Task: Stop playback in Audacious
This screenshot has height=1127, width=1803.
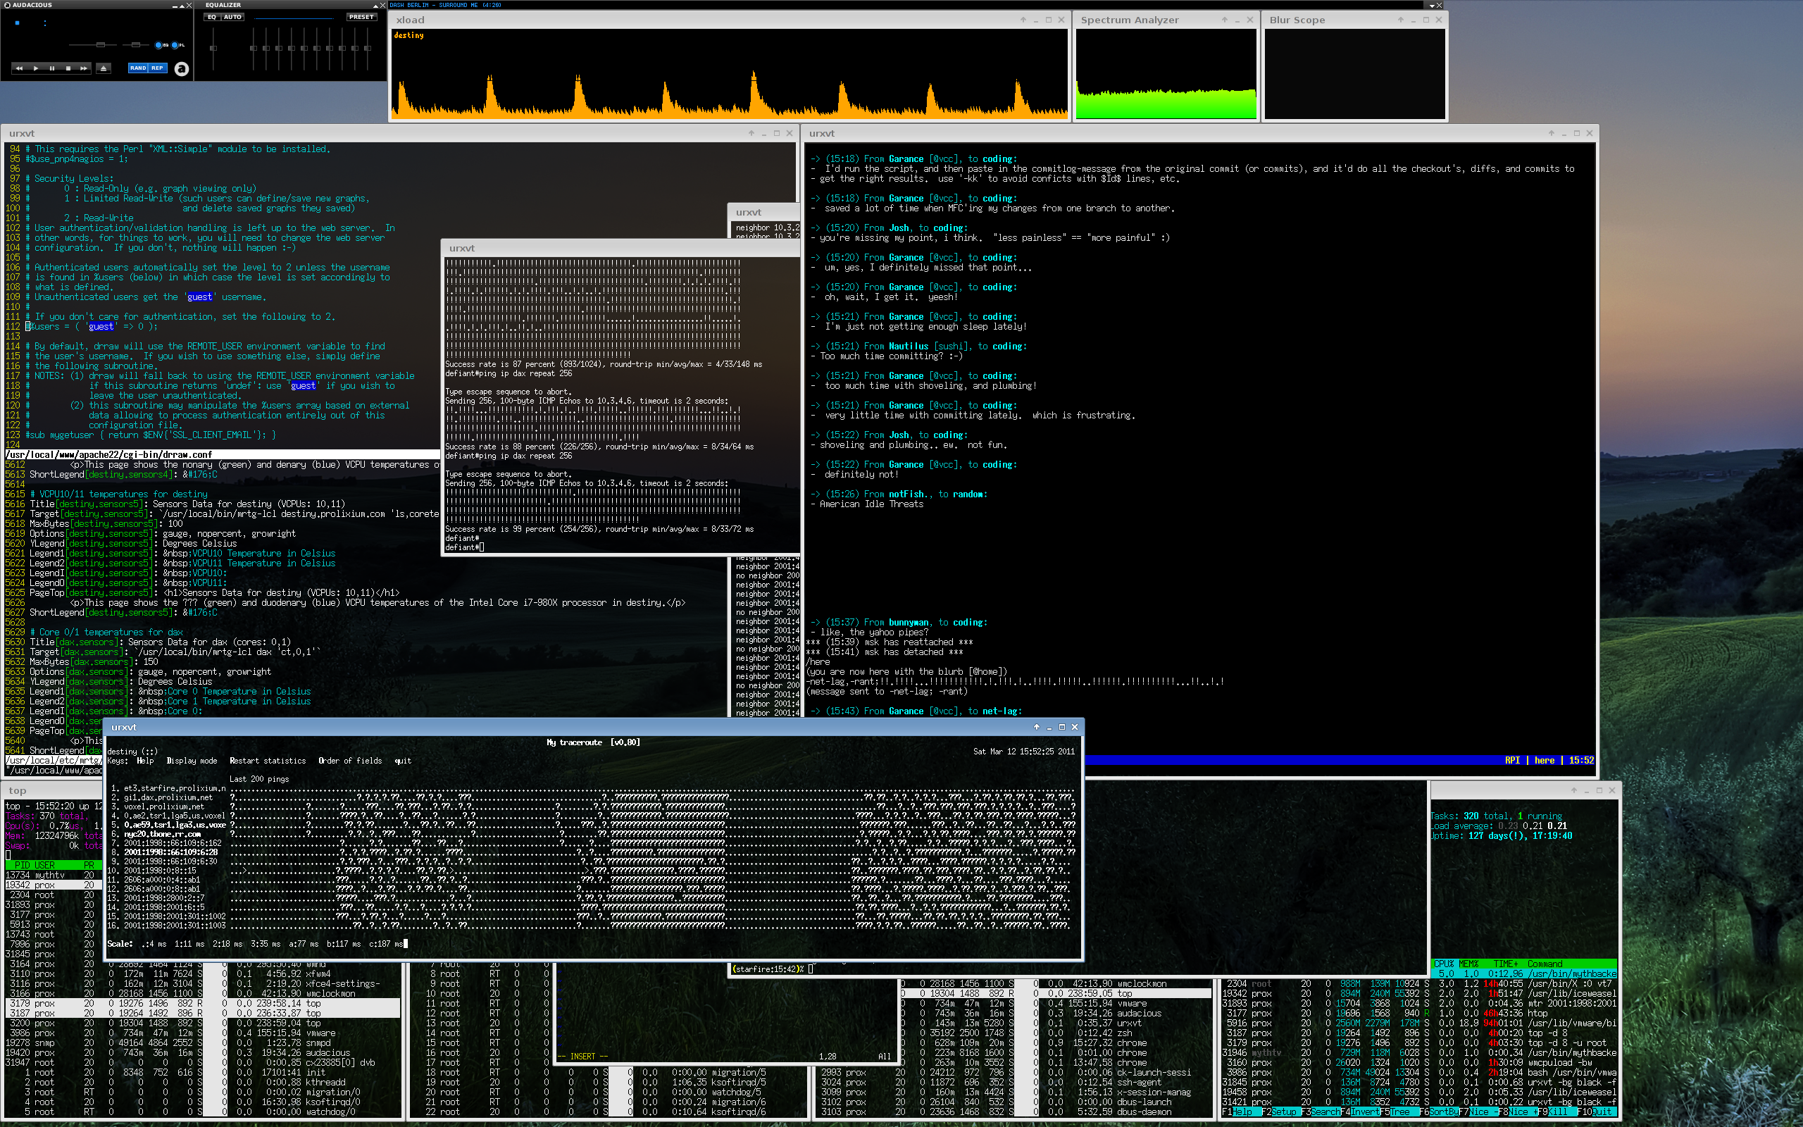Action: (x=68, y=68)
